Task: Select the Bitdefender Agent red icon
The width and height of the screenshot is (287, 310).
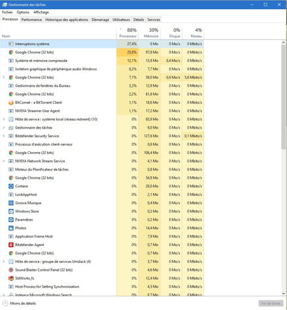Action: (11, 245)
